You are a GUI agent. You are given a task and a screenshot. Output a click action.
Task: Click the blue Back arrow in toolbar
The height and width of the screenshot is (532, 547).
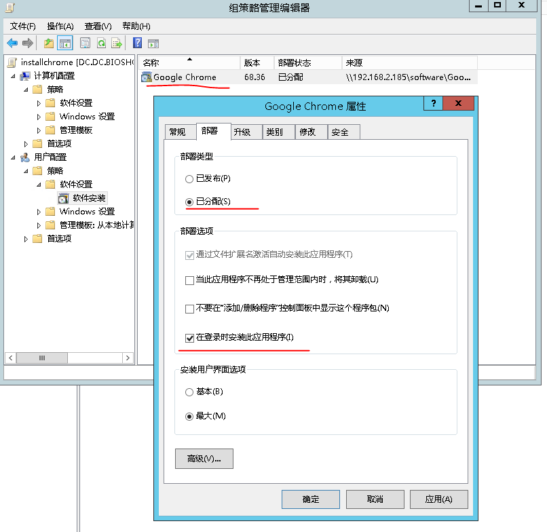coord(12,43)
